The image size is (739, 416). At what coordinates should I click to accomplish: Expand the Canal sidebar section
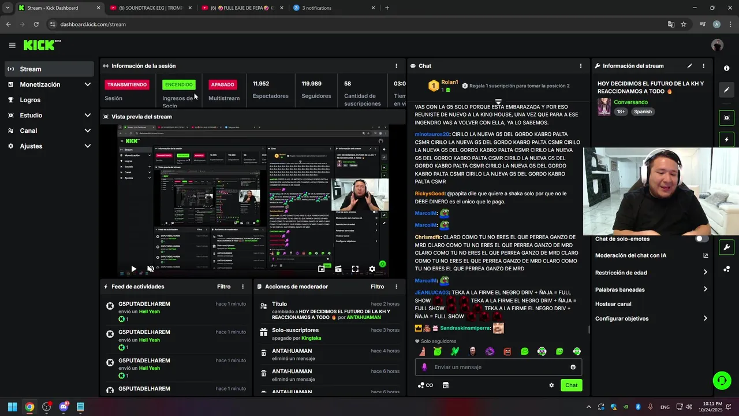(49, 131)
